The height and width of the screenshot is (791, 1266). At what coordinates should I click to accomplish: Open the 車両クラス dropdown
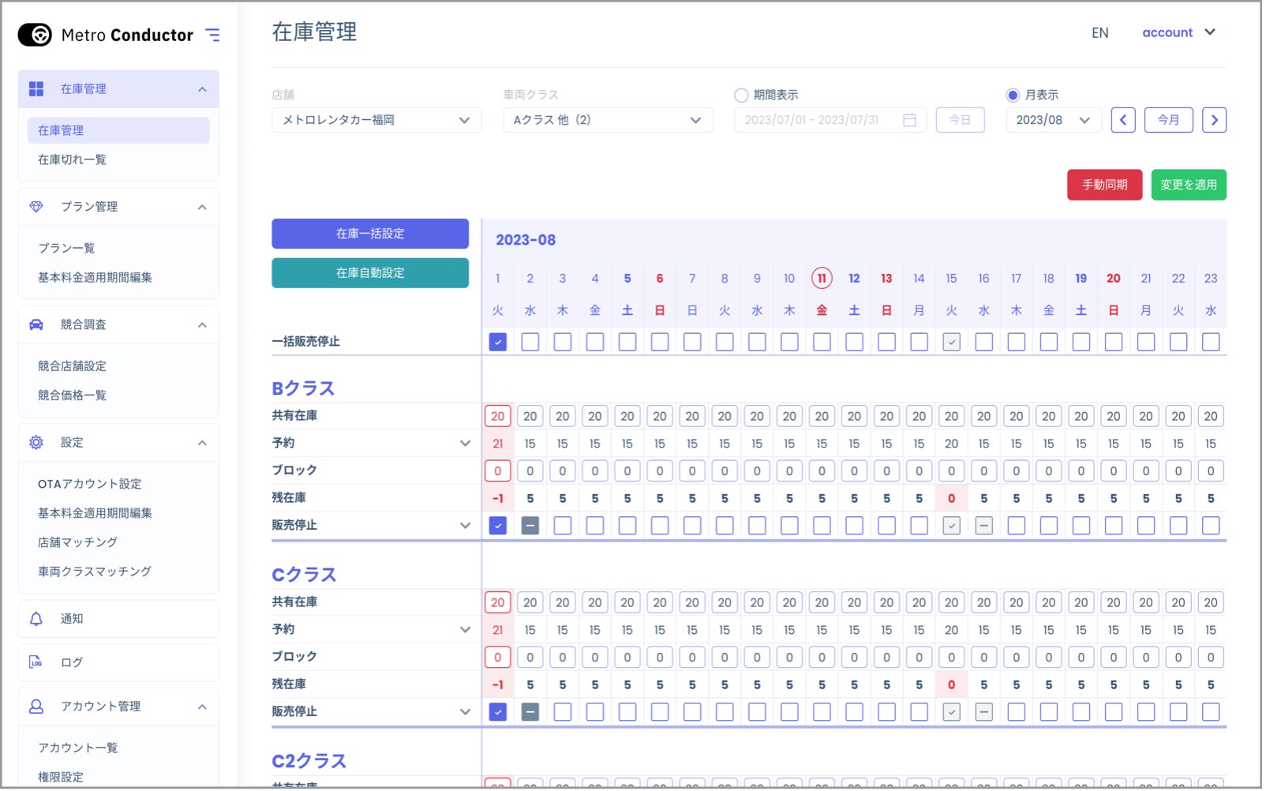point(609,120)
